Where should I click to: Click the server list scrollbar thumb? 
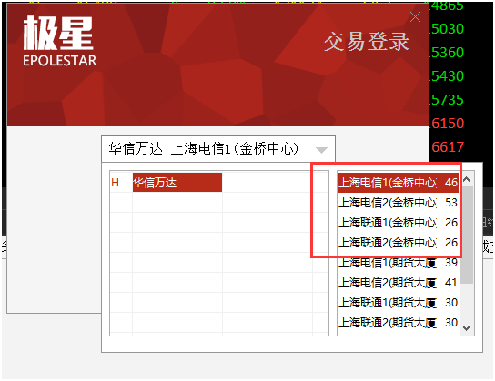click(x=466, y=235)
